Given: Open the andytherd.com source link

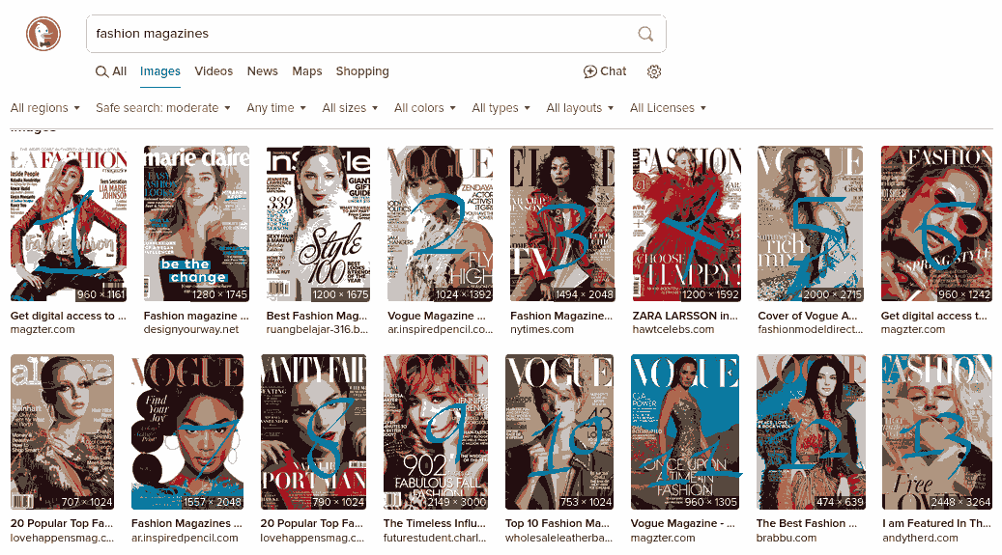Looking at the screenshot, I should coord(920,538).
